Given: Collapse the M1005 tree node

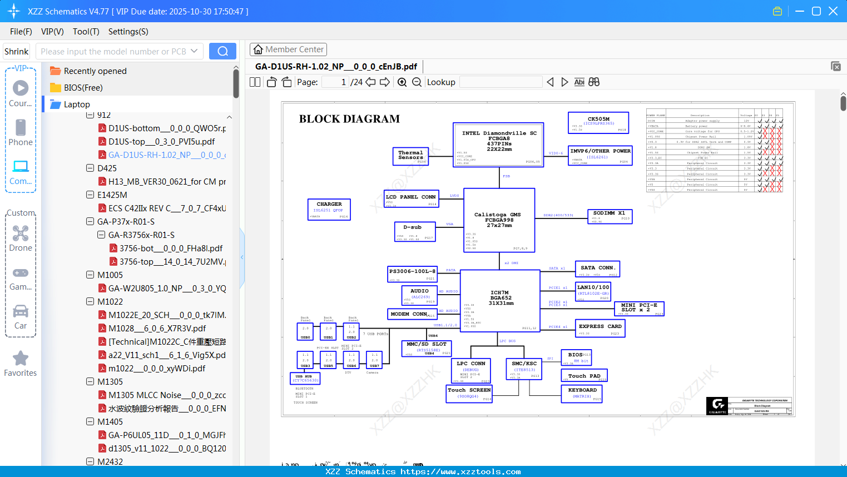Looking at the screenshot, I should coord(90,275).
